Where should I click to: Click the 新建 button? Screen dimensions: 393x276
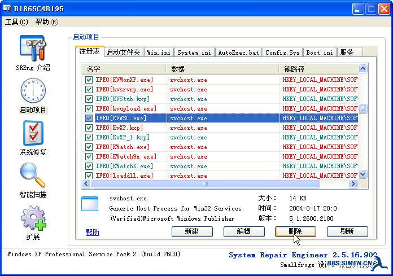(x=192, y=231)
